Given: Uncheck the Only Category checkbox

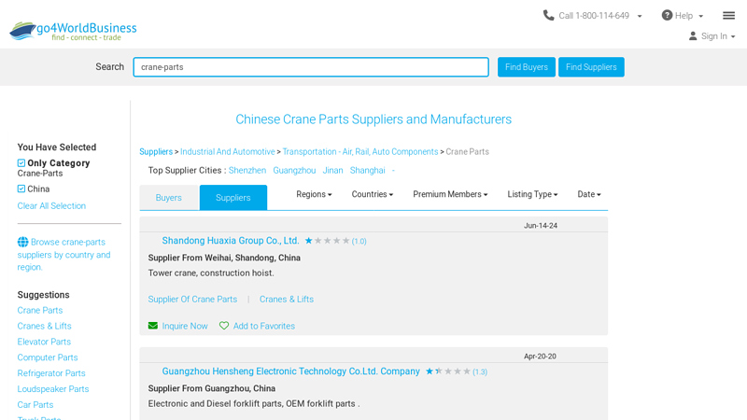Looking at the screenshot, I should coord(21,162).
